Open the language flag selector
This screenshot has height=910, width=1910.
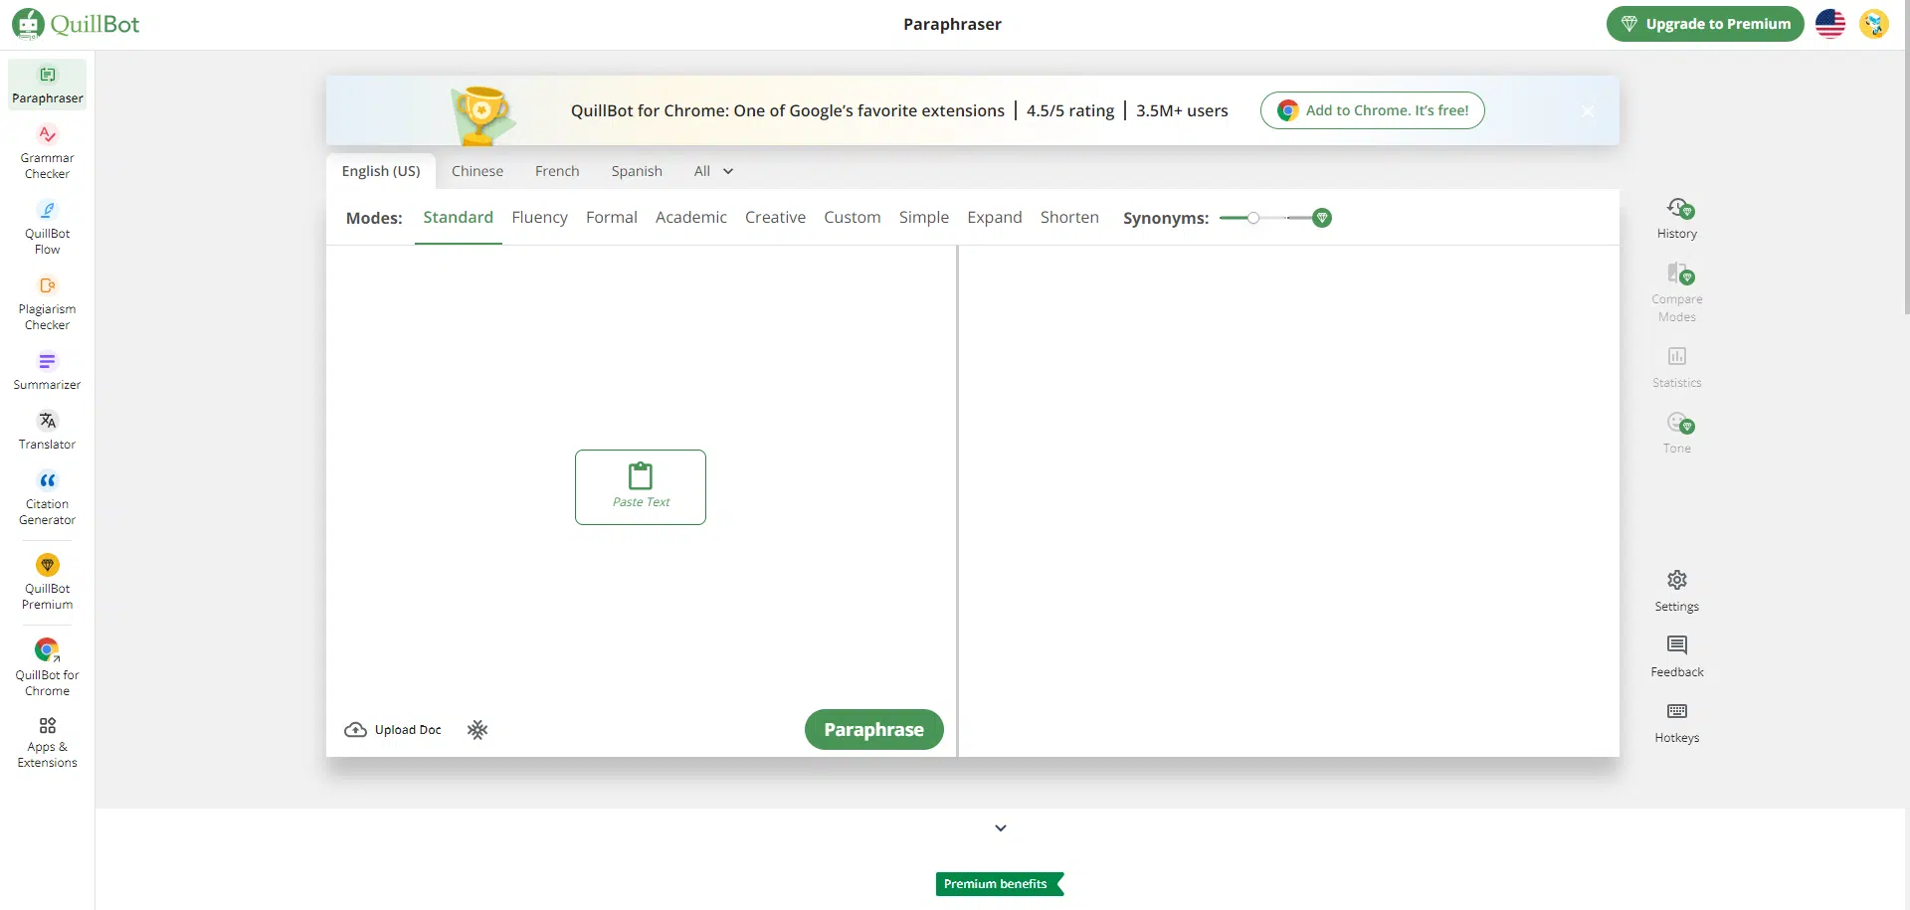1829,24
